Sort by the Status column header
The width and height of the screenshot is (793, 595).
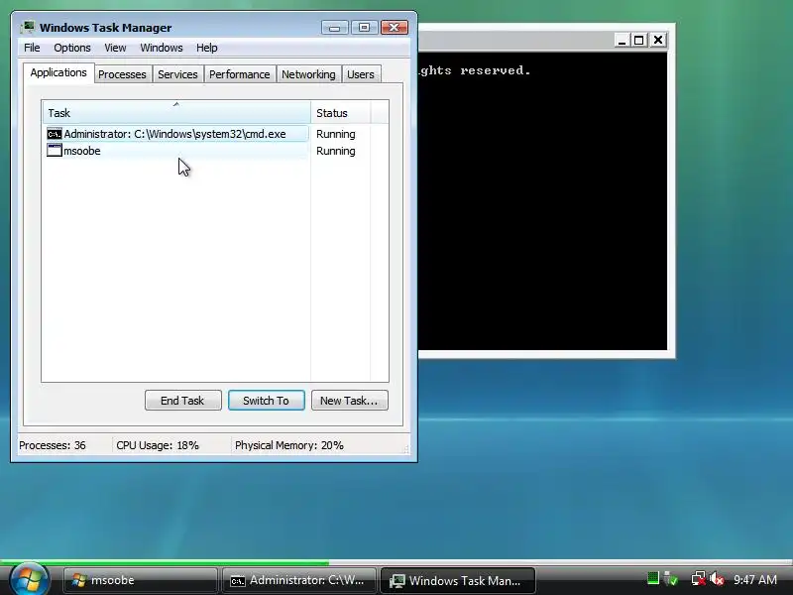[x=341, y=113]
